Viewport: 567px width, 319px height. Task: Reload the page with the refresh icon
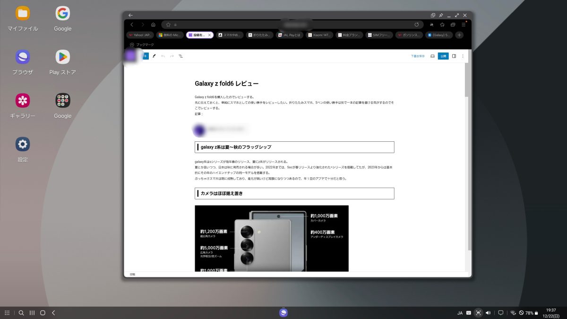pos(416,25)
